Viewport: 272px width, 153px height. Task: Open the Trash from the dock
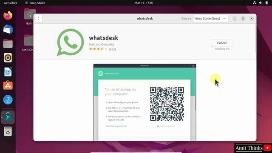coord(8,131)
